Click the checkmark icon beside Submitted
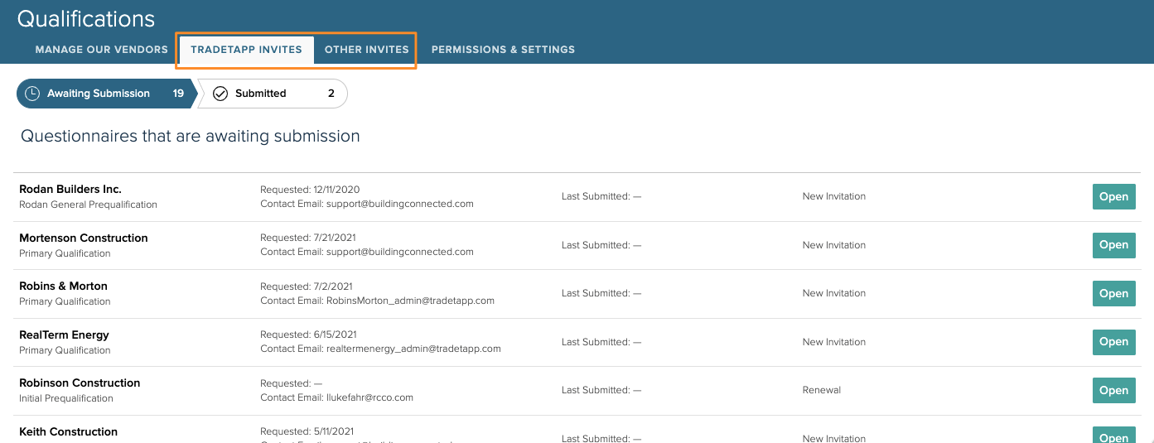The width and height of the screenshot is (1154, 443). 220,94
